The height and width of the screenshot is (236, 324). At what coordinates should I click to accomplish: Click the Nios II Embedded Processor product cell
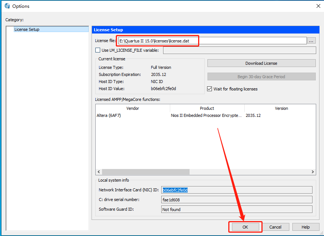tap(206, 115)
